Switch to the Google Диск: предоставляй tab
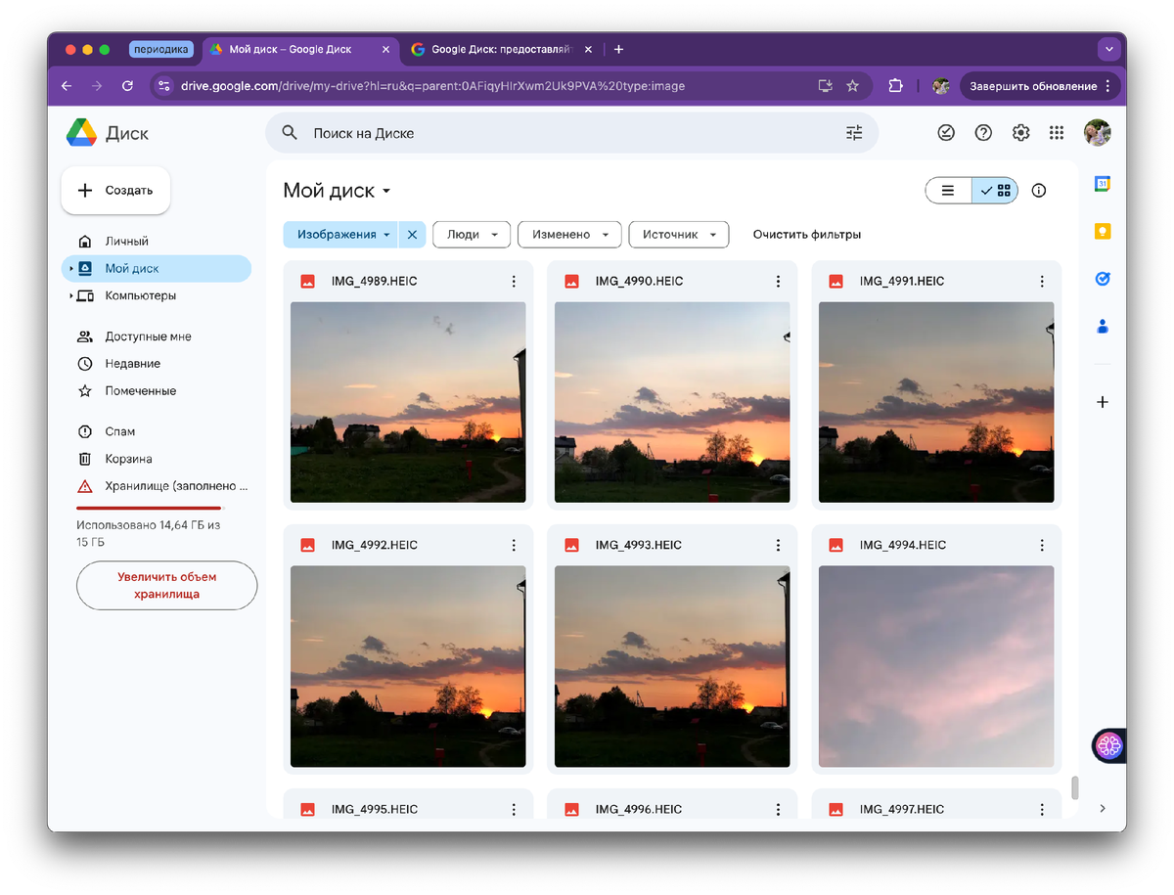This screenshot has height=895, width=1174. (x=499, y=49)
